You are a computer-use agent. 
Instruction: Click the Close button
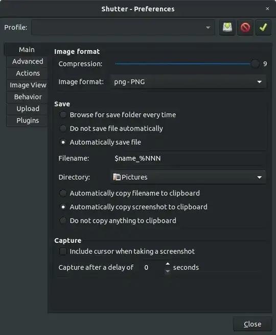252,324
